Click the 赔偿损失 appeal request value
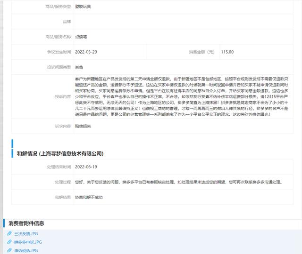The height and width of the screenshot is (254, 302). pos(83,126)
